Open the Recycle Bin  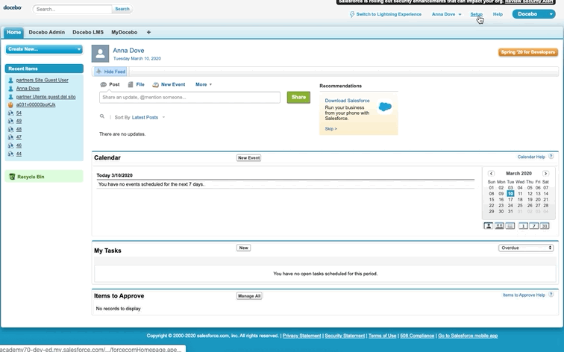click(x=31, y=177)
